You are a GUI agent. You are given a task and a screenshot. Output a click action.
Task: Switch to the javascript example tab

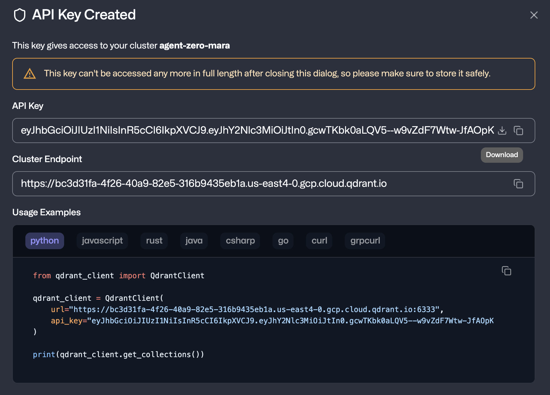coord(102,241)
